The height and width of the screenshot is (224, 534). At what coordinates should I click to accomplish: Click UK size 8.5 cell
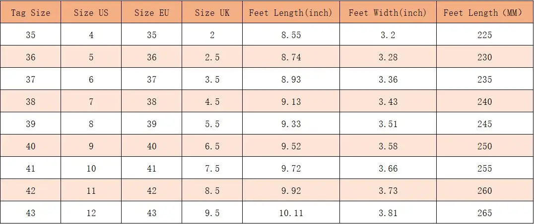pyautogui.click(x=212, y=191)
